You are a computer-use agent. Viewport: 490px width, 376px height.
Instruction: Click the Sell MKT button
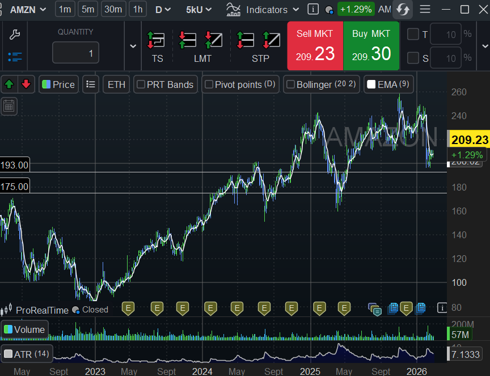315,46
